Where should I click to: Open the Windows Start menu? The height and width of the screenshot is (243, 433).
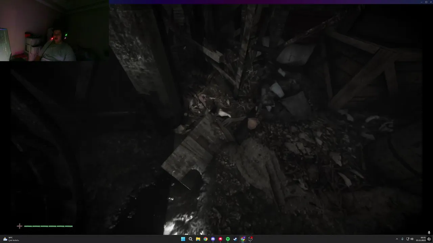[183, 239]
